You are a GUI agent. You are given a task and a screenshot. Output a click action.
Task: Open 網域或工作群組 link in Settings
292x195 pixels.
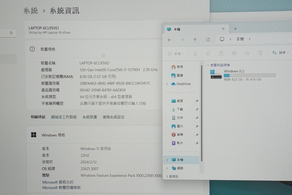(x=64, y=117)
